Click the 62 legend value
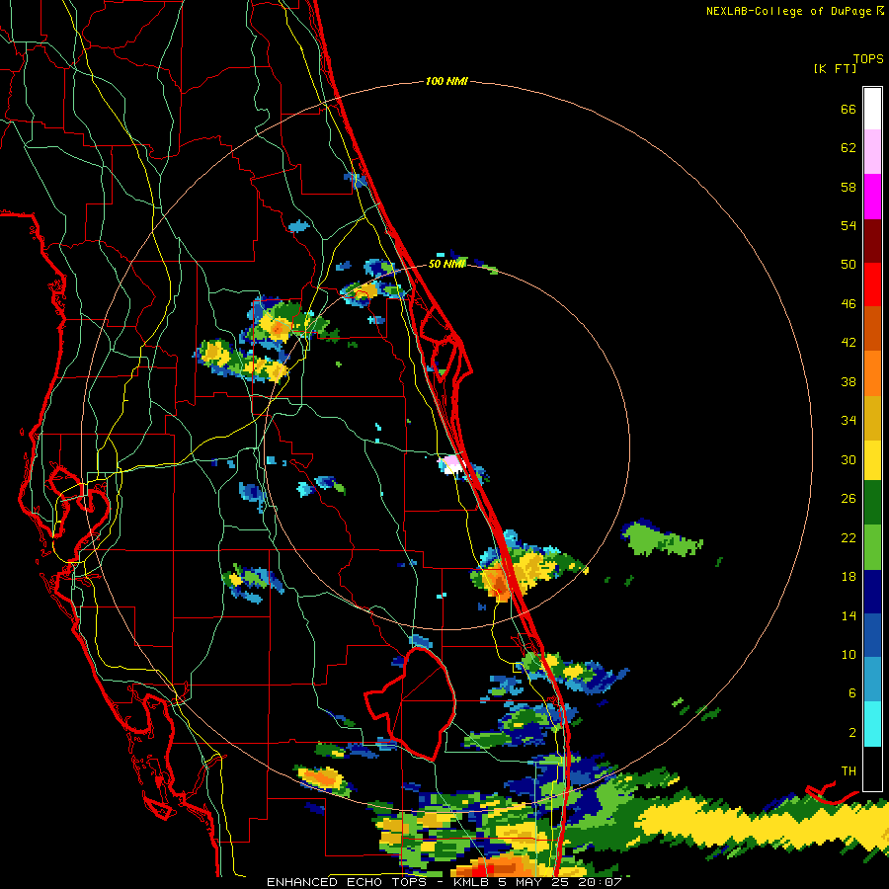 click(849, 148)
